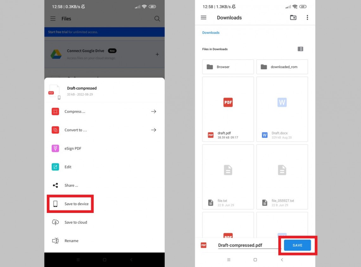Image resolution: width=361 pixels, height=267 pixels.
Task: Tap the eSign PDF icon
Action: [x=55, y=148]
